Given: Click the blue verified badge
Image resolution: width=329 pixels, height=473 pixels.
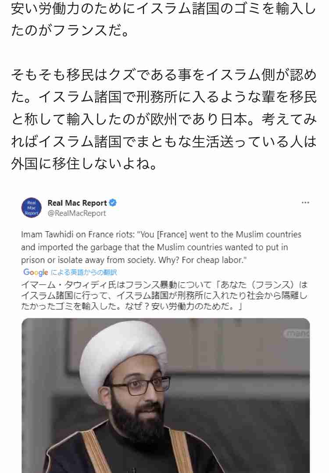Looking at the screenshot, I should (113, 203).
